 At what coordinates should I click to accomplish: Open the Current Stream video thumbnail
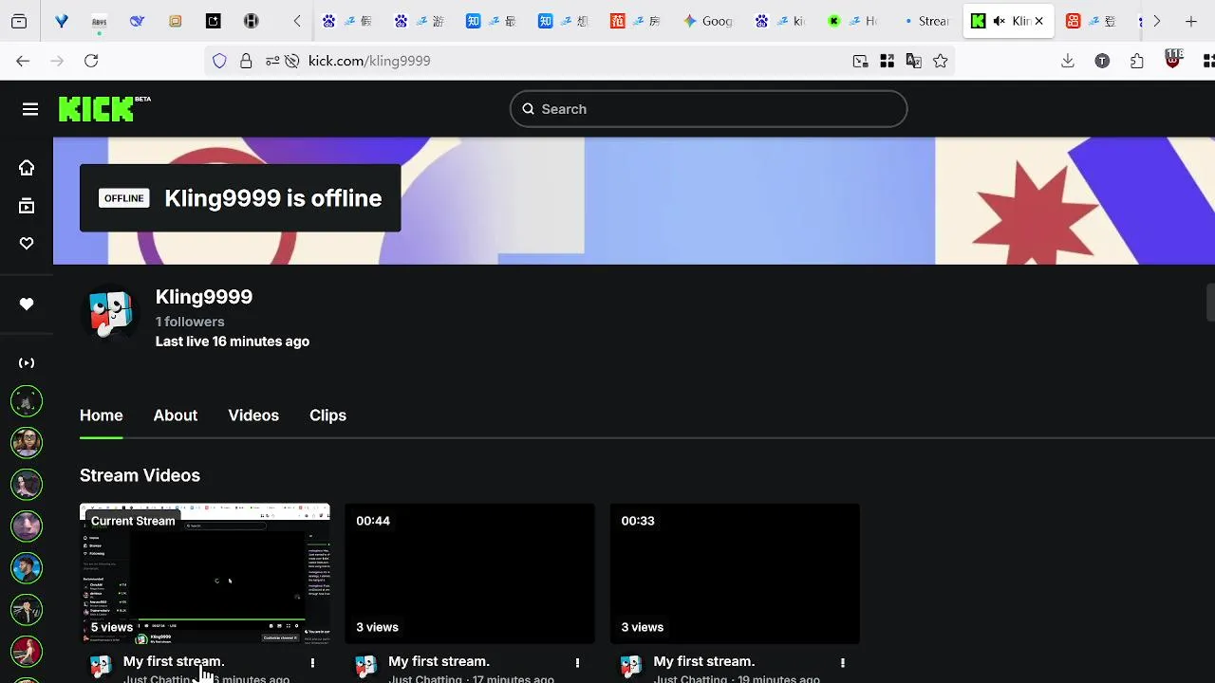pos(205,574)
